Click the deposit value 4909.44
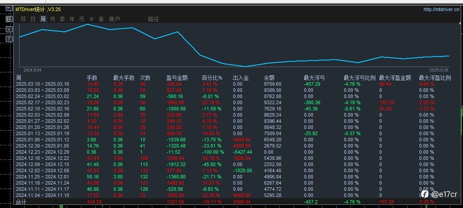Image resolution: width=463 pixels, height=208 pixels. click(241, 140)
